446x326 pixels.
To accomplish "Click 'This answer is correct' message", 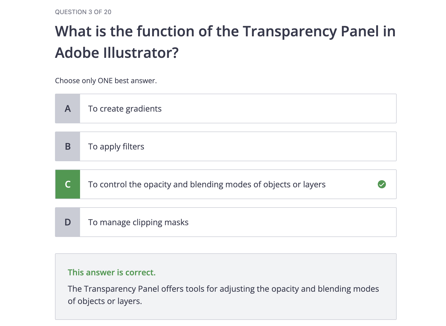I will 111,273.
